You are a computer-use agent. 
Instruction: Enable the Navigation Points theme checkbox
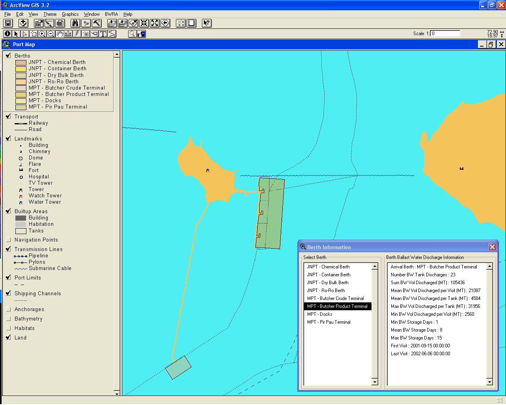[x=9, y=240]
